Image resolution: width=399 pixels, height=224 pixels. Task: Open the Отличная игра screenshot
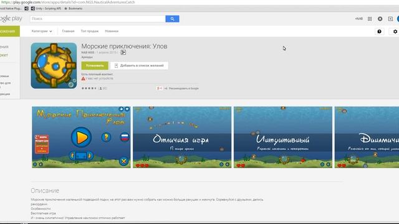[182, 137]
